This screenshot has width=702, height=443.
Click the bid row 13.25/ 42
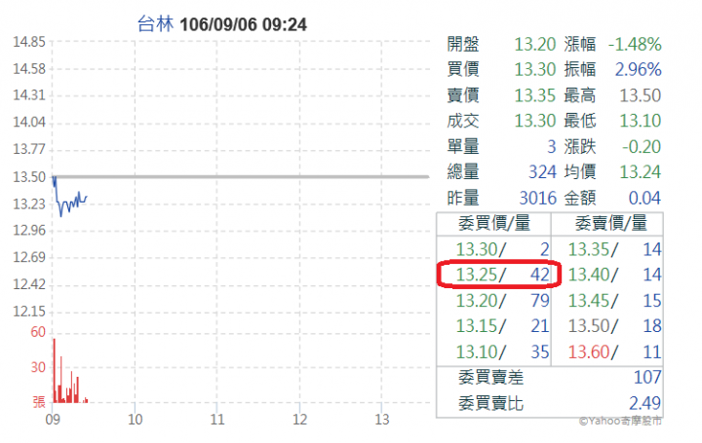point(502,275)
